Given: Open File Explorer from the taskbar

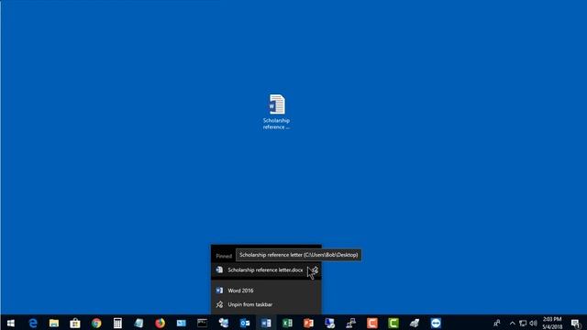Looking at the screenshot, I should click(54, 323).
